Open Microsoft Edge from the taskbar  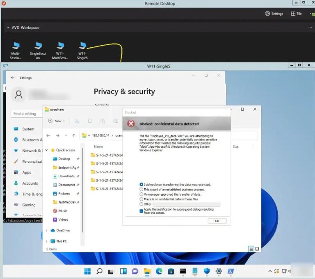pos(159,271)
